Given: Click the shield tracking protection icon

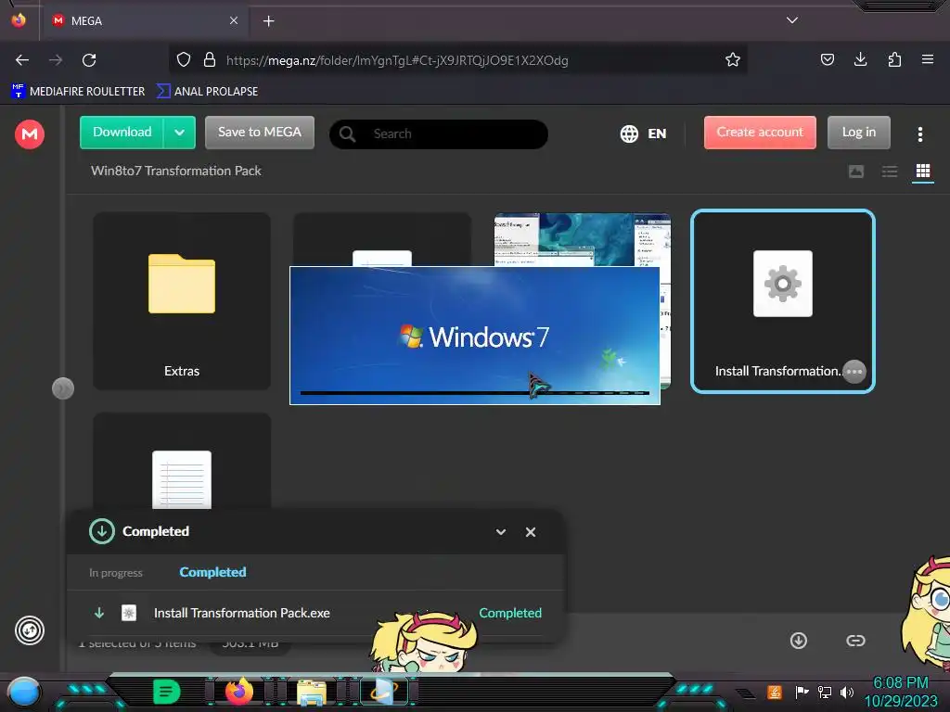Looking at the screenshot, I should pos(184,60).
